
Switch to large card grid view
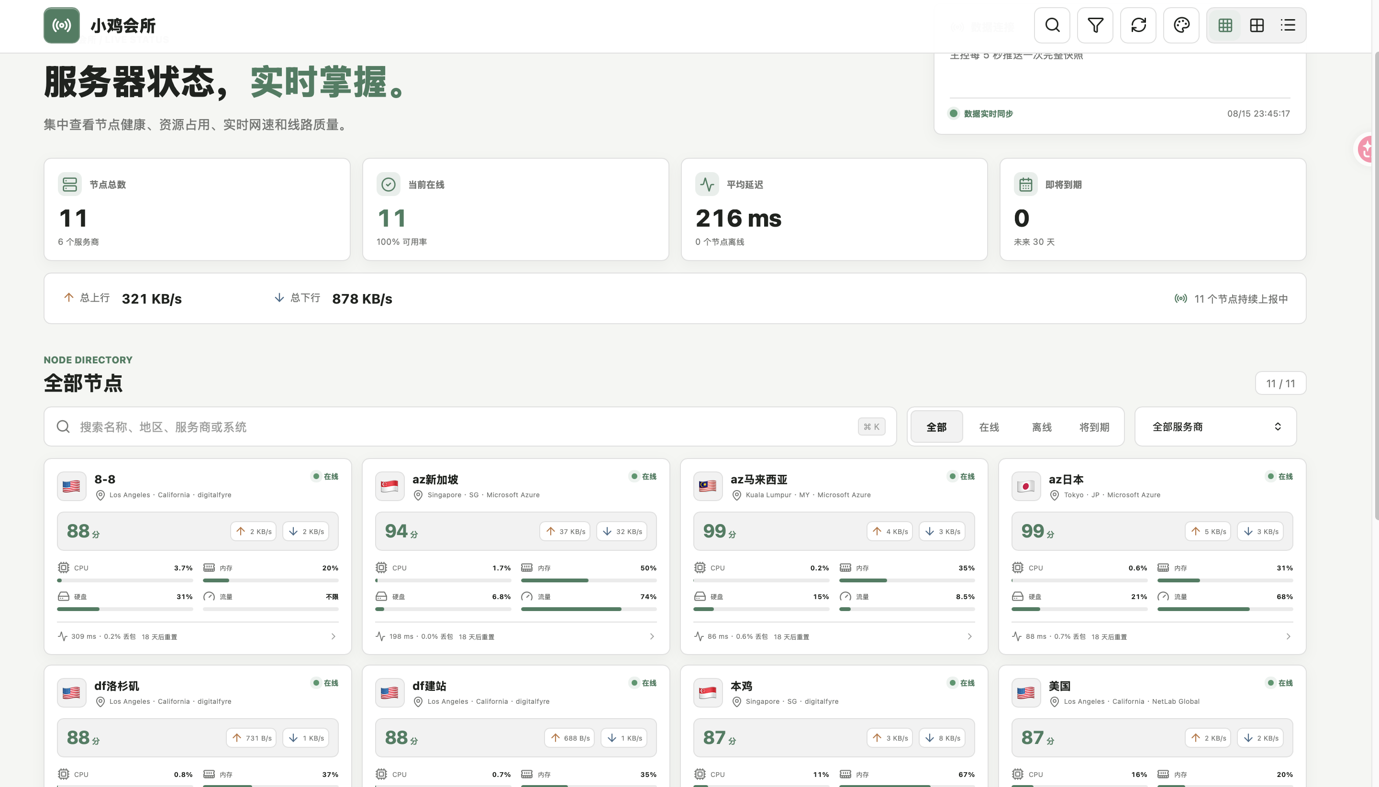[x=1257, y=25]
